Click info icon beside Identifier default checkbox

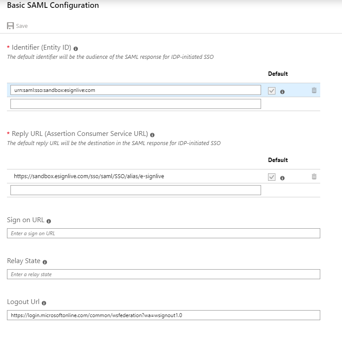point(282,92)
